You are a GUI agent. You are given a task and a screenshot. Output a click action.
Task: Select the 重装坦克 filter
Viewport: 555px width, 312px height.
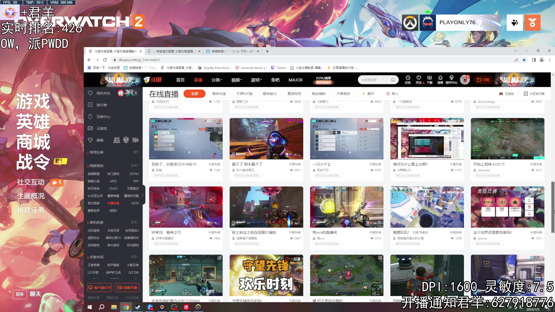tap(294, 94)
